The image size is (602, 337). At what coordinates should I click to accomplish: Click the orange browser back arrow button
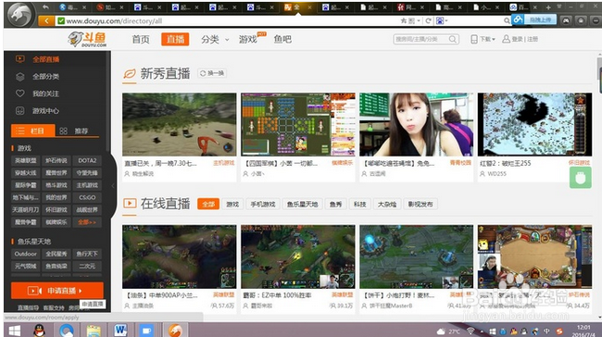pyautogui.click(x=46, y=20)
